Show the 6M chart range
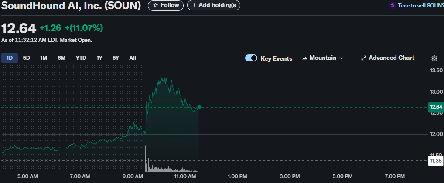 pyautogui.click(x=61, y=58)
